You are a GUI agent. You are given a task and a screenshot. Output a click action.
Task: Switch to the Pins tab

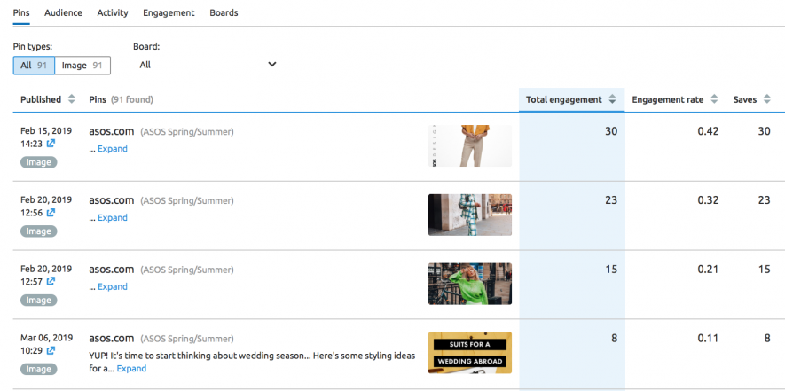pos(21,13)
